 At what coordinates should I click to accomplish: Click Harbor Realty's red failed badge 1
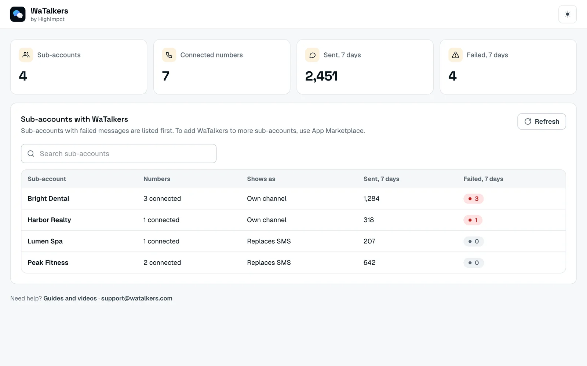pos(473,220)
